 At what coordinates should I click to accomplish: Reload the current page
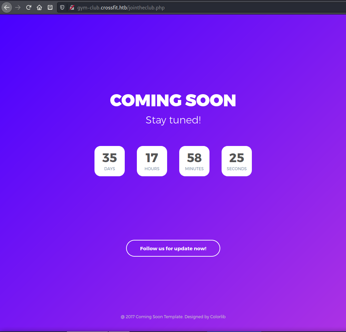(x=29, y=7)
